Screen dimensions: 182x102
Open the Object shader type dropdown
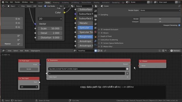point(13,6)
